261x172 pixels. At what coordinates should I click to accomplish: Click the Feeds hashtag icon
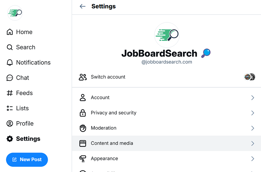[10, 93]
